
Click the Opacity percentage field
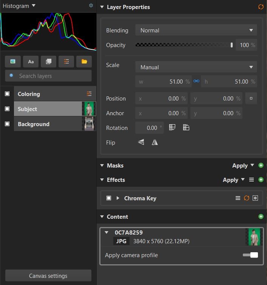(x=246, y=45)
